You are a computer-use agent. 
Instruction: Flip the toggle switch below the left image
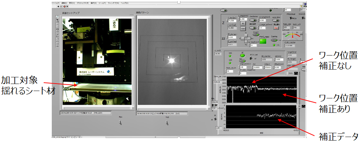click(x=120, y=123)
